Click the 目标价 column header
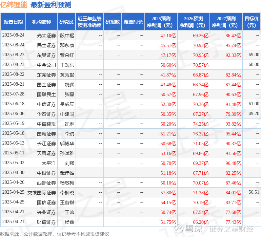 (252, 22)
